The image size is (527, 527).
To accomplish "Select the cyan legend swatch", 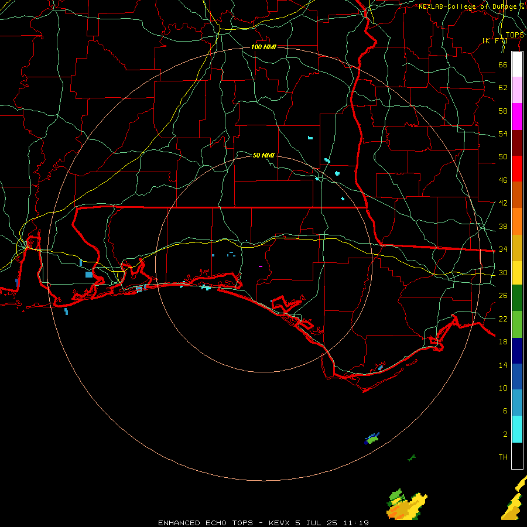I will (517, 429).
